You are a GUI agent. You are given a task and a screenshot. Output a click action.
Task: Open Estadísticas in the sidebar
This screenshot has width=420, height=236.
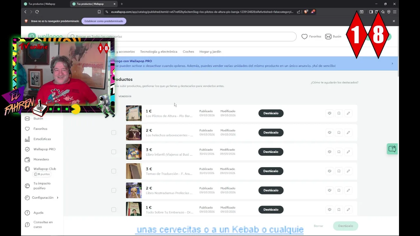[x=38, y=139]
